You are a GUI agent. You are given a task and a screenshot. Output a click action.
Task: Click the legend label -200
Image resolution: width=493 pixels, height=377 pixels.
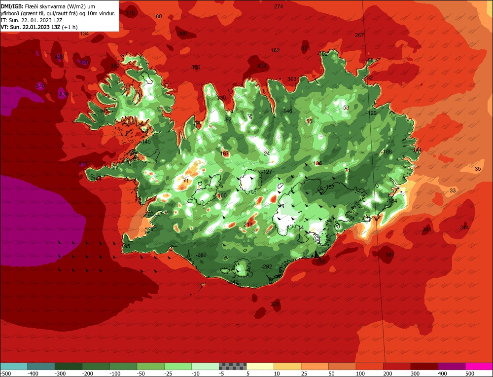pyautogui.click(x=88, y=374)
